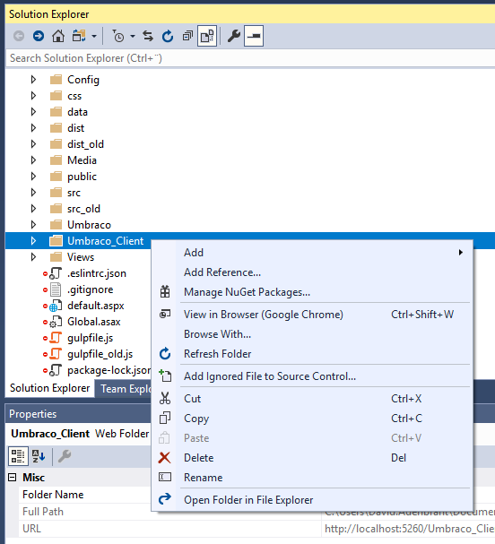Select the gulpfile.js file
Image resolution: width=495 pixels, height=544 pixels.
pos(90,338)
